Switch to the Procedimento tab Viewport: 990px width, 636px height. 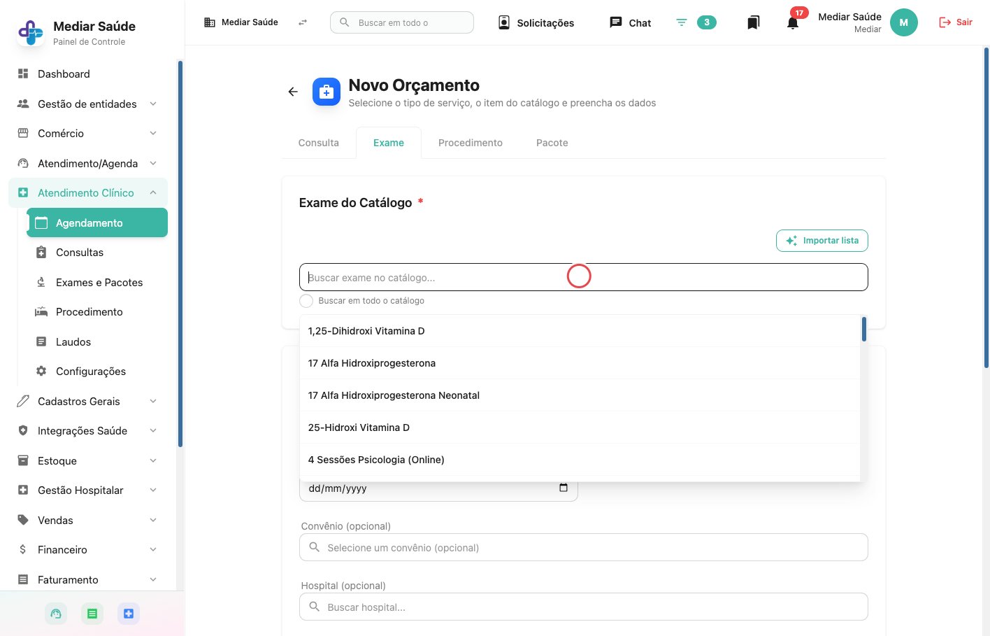click(x=471, y=143)
